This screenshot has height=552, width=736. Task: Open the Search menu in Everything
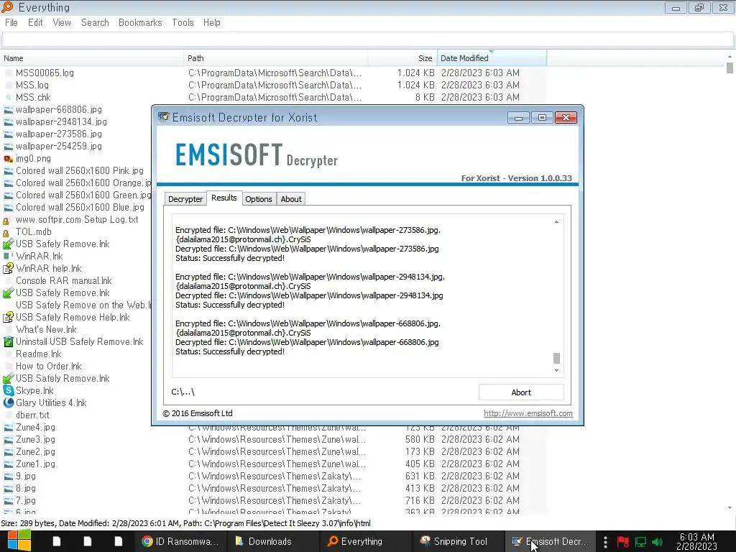coord(95,22)
